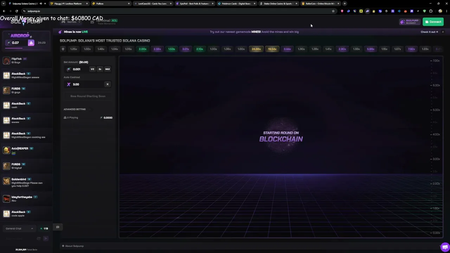450x253 pixels.
Task: Switch to the Pokémon Cards browser tab
Action: pos(236,4)
